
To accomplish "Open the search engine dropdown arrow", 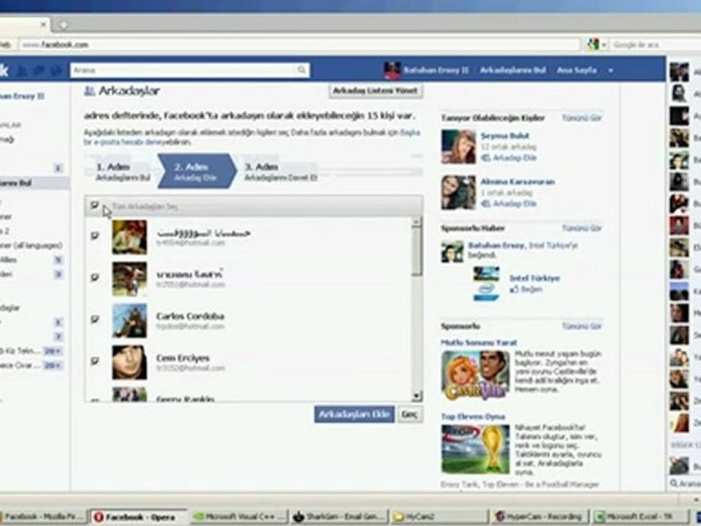I will click(604, 45).
